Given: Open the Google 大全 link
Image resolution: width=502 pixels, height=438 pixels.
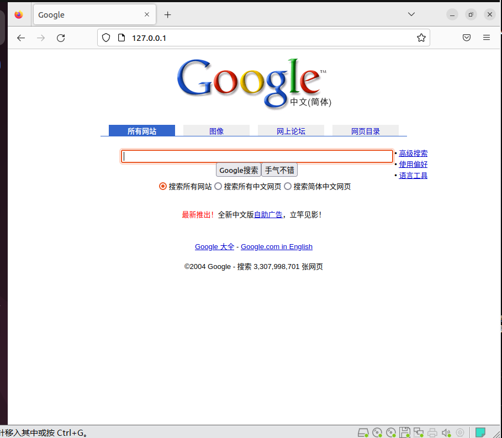Looking at the screenshot, I should click(x=214, y=246).
